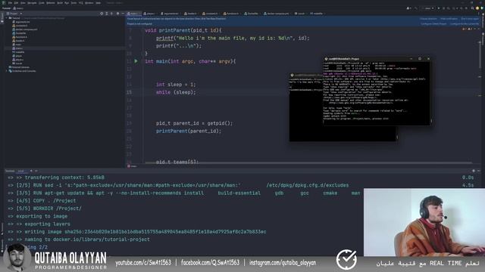Click the Run button in top toolbar
Screen dimensions: 485x272
pos(439,8)
